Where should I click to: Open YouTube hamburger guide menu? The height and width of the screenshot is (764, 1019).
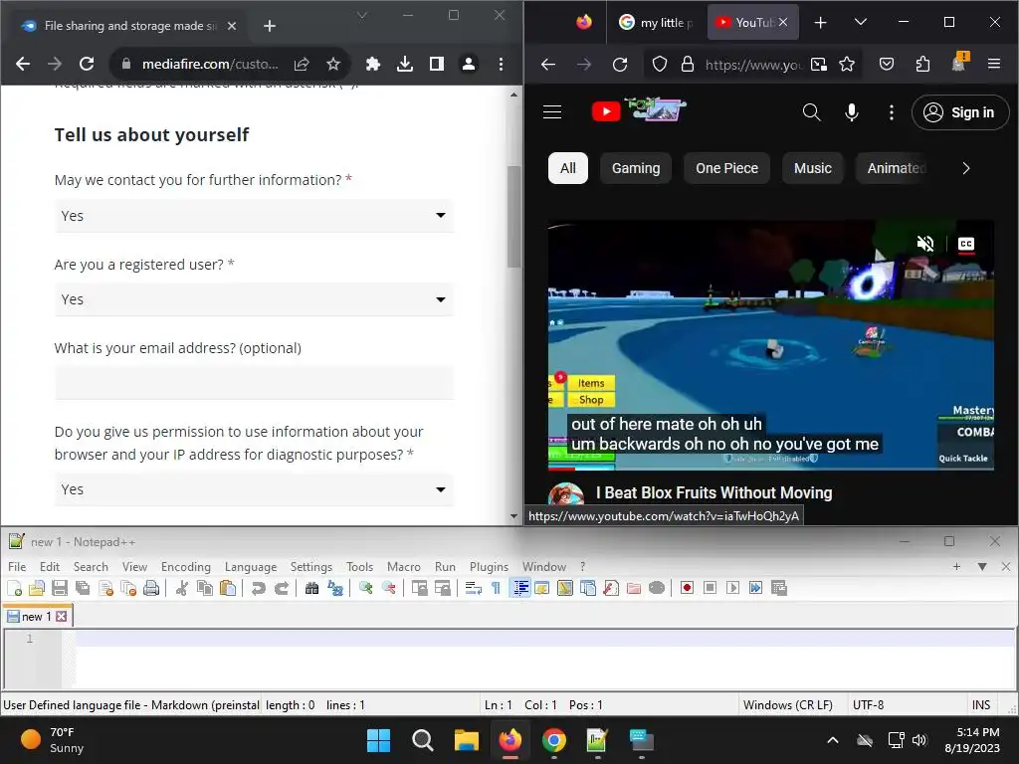(552, 112)
